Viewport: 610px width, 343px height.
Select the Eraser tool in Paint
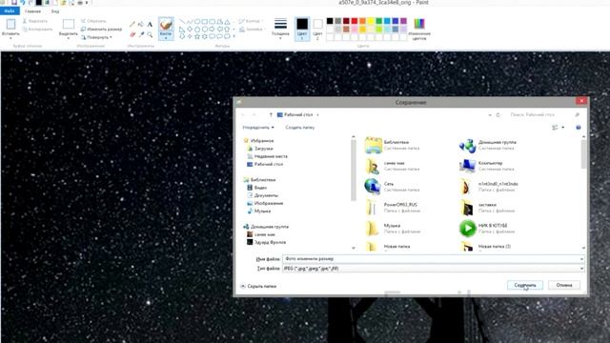click(x=132, y=34)
